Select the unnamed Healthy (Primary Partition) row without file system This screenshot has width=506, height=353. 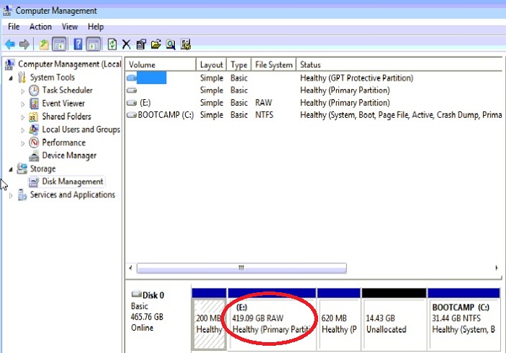coord(314,90)
